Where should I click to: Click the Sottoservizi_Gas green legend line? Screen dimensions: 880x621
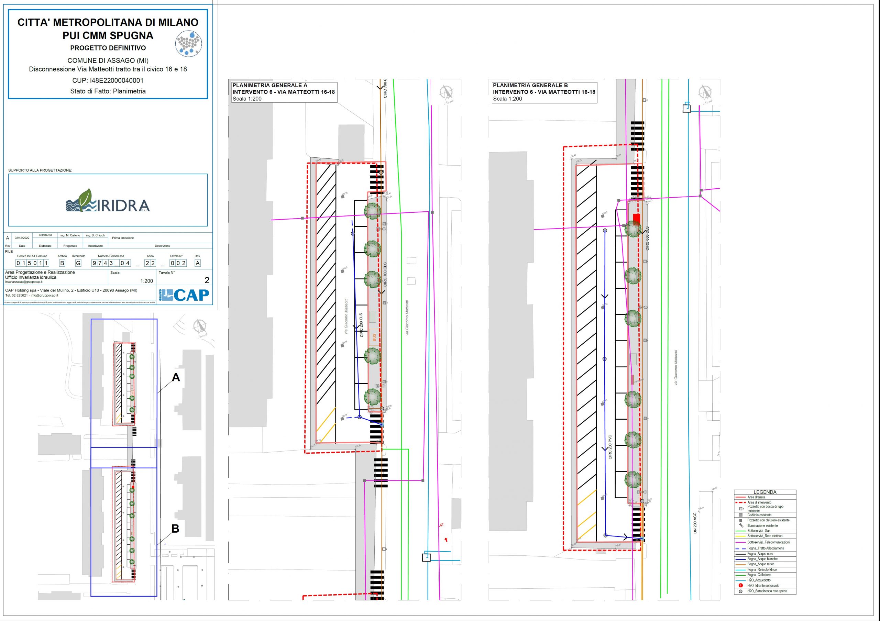click(x=740, y=531)
